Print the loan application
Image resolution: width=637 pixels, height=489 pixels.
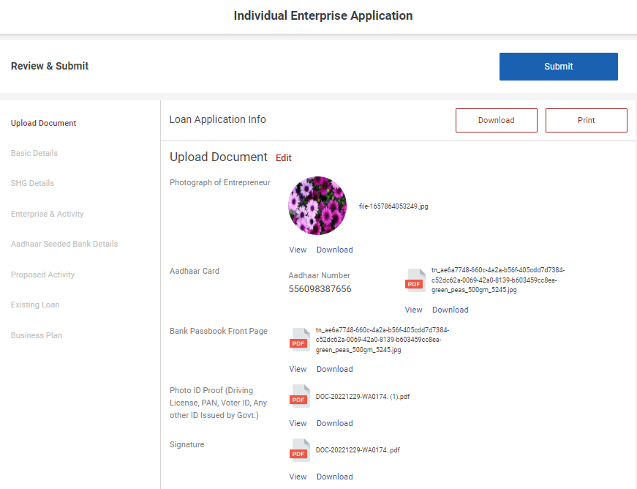(x=586, y=120)
